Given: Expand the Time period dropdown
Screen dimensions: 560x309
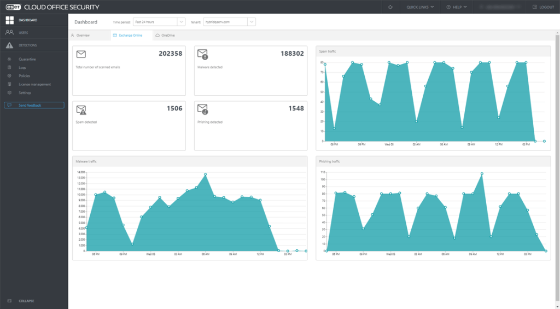Looking at the screenshot, I should coord(181,22).
